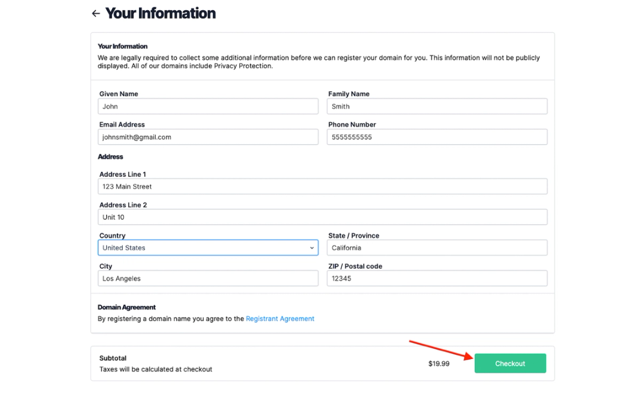
Task: Select the ZIP / Postal code field
Action: (437, 278)
